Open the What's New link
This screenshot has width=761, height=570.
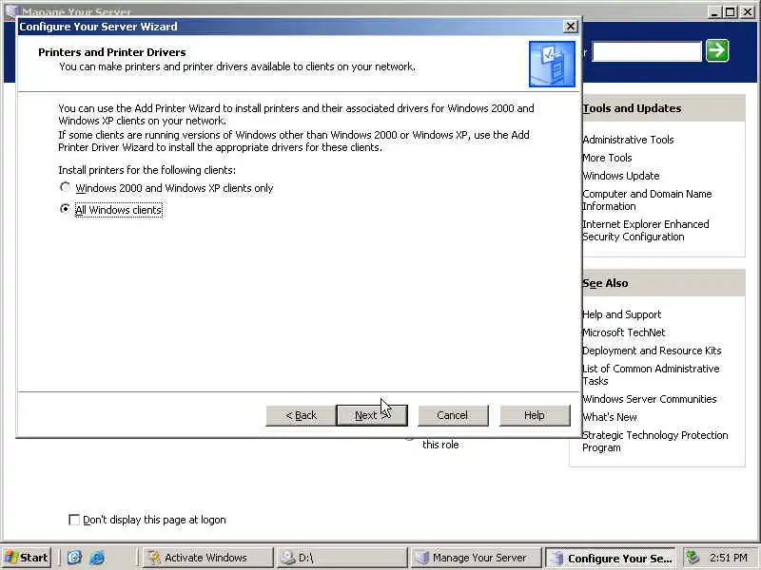(x=610, y=417)
